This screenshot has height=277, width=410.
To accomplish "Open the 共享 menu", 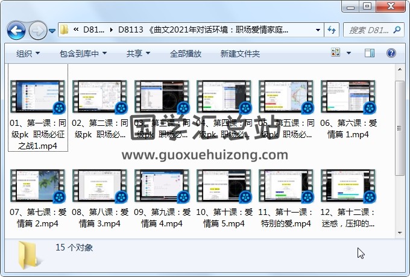I will [137, 54].
